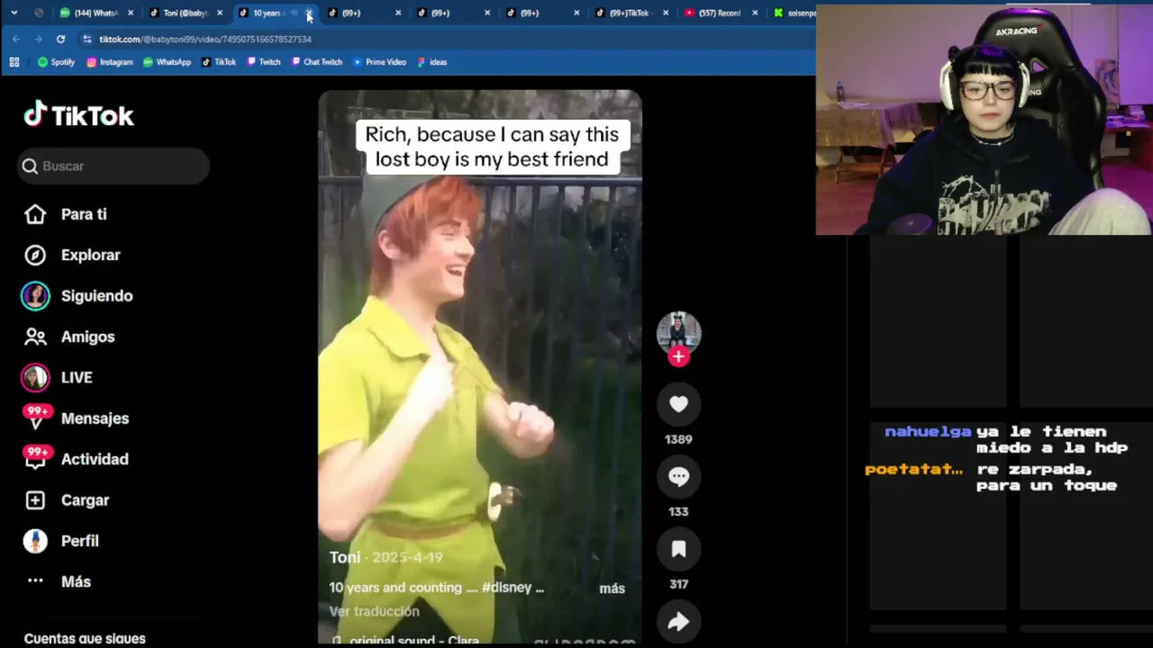Click the 2025-4-19 post date
The image size is (1153, 648).
[x=407, y=557]
